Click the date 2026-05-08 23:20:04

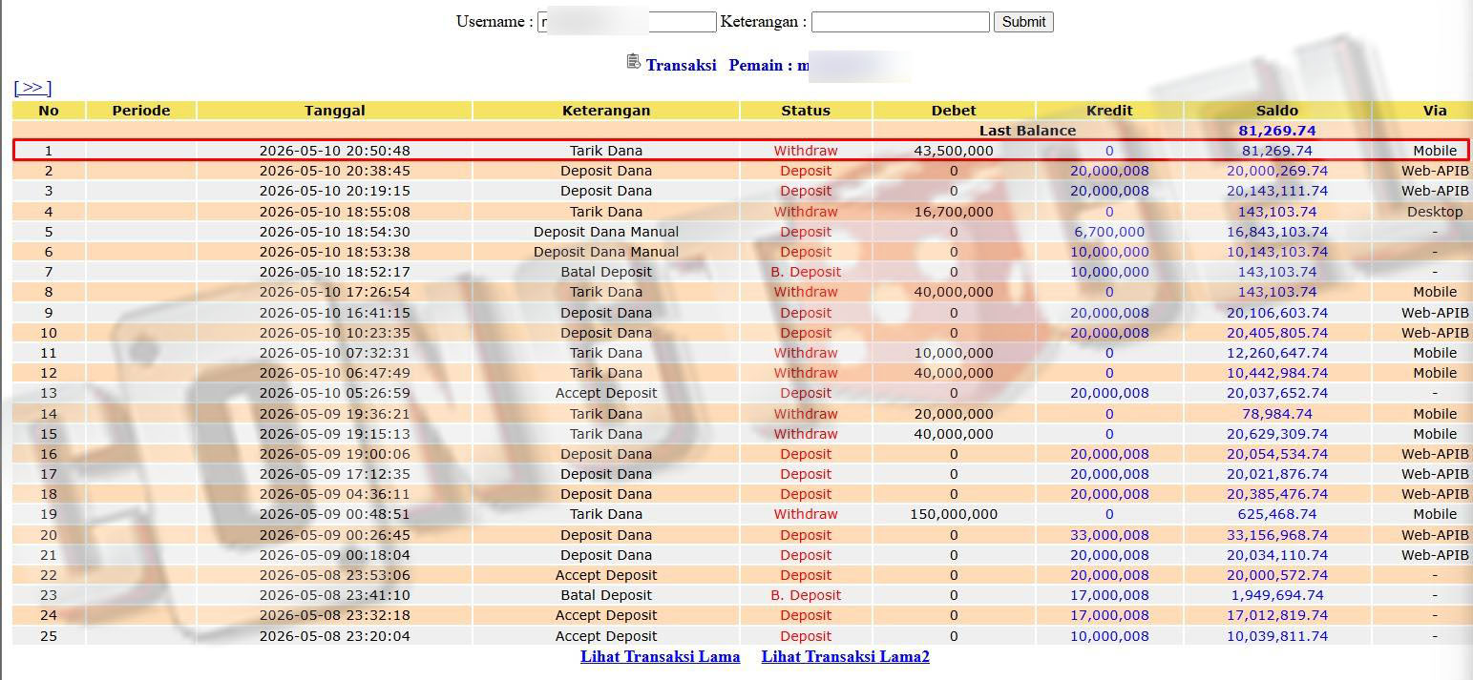click(x=334, y=636)
